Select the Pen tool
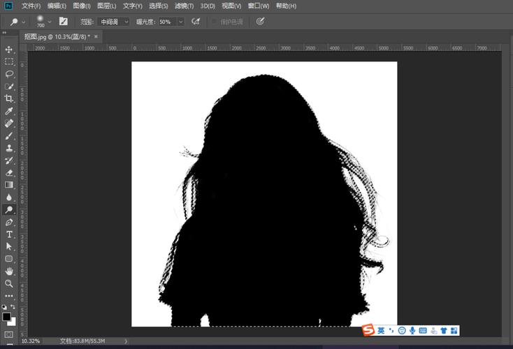This screenshot has height=349, width=513. [x=9, y=222]
